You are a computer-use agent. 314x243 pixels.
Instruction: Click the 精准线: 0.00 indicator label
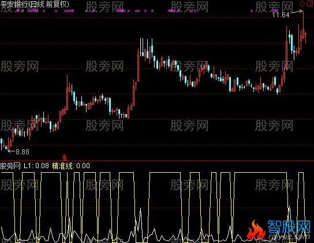coord(71,166)
